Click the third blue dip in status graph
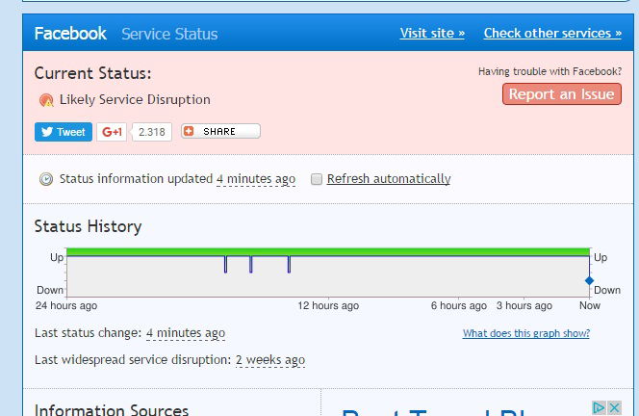The width and height of the screenshot is (639, 416). click(x=289, y=264)
